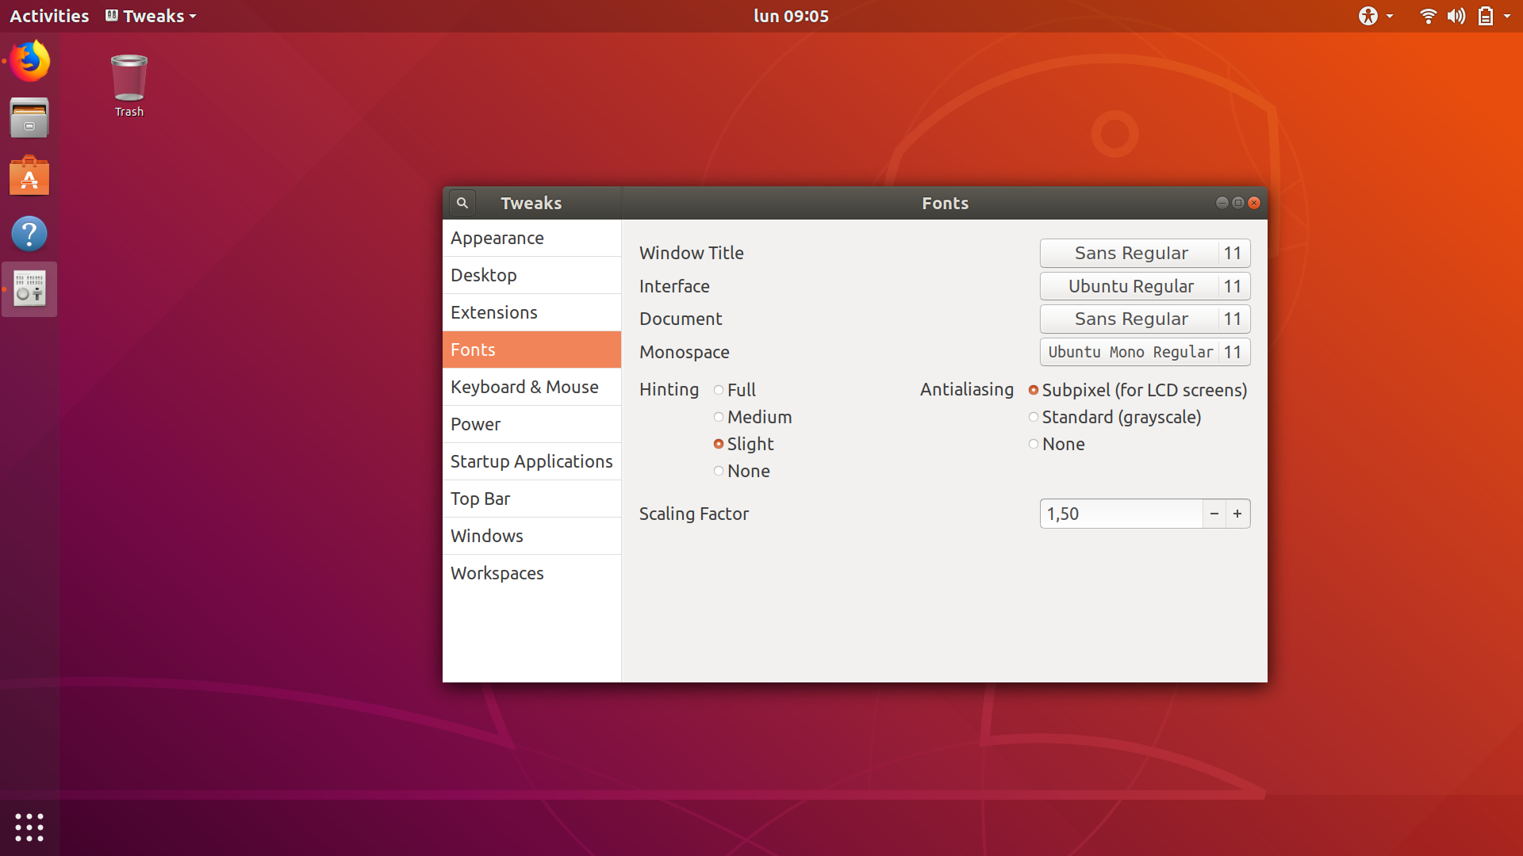Open the accessibility menu dropdown

1376,15
